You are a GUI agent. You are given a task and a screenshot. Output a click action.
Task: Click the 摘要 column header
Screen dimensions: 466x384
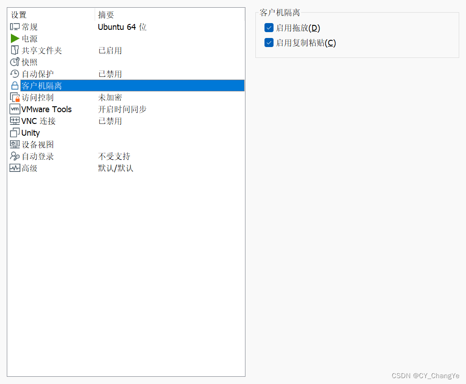coord(170,15)
